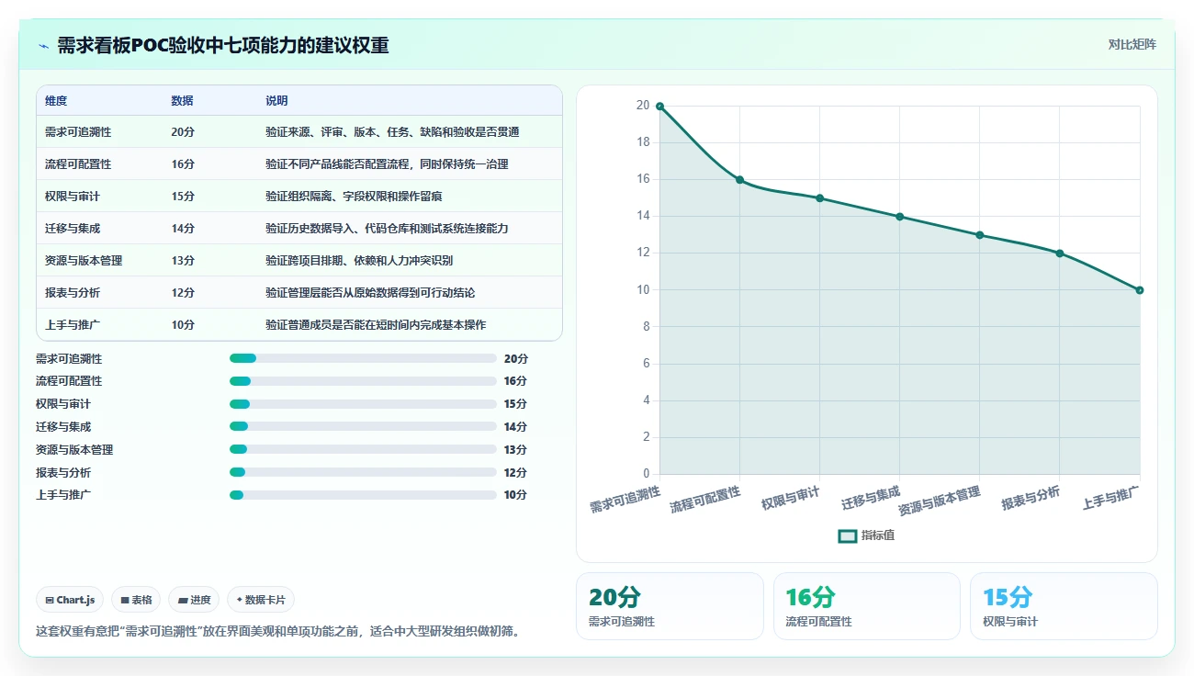This screenshot has height=676, width=1194.
Task: Open the 对比矩阵 link
Action: coord(1132,44)
